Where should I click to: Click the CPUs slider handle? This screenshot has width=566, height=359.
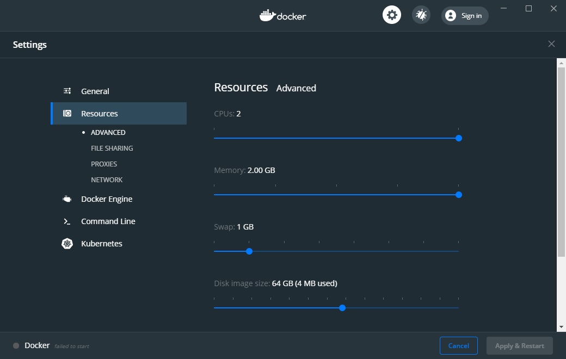pyautogui.click(x=459, y=138)
